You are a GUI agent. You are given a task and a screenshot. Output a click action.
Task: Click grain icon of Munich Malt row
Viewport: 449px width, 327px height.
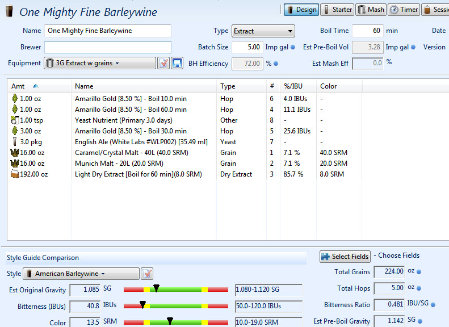(x=15, y=163)
